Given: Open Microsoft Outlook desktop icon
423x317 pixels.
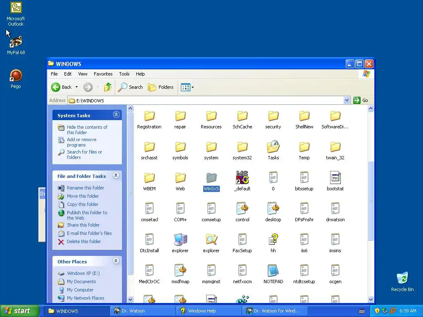Looking at the screenshot, I should [16, 14].
